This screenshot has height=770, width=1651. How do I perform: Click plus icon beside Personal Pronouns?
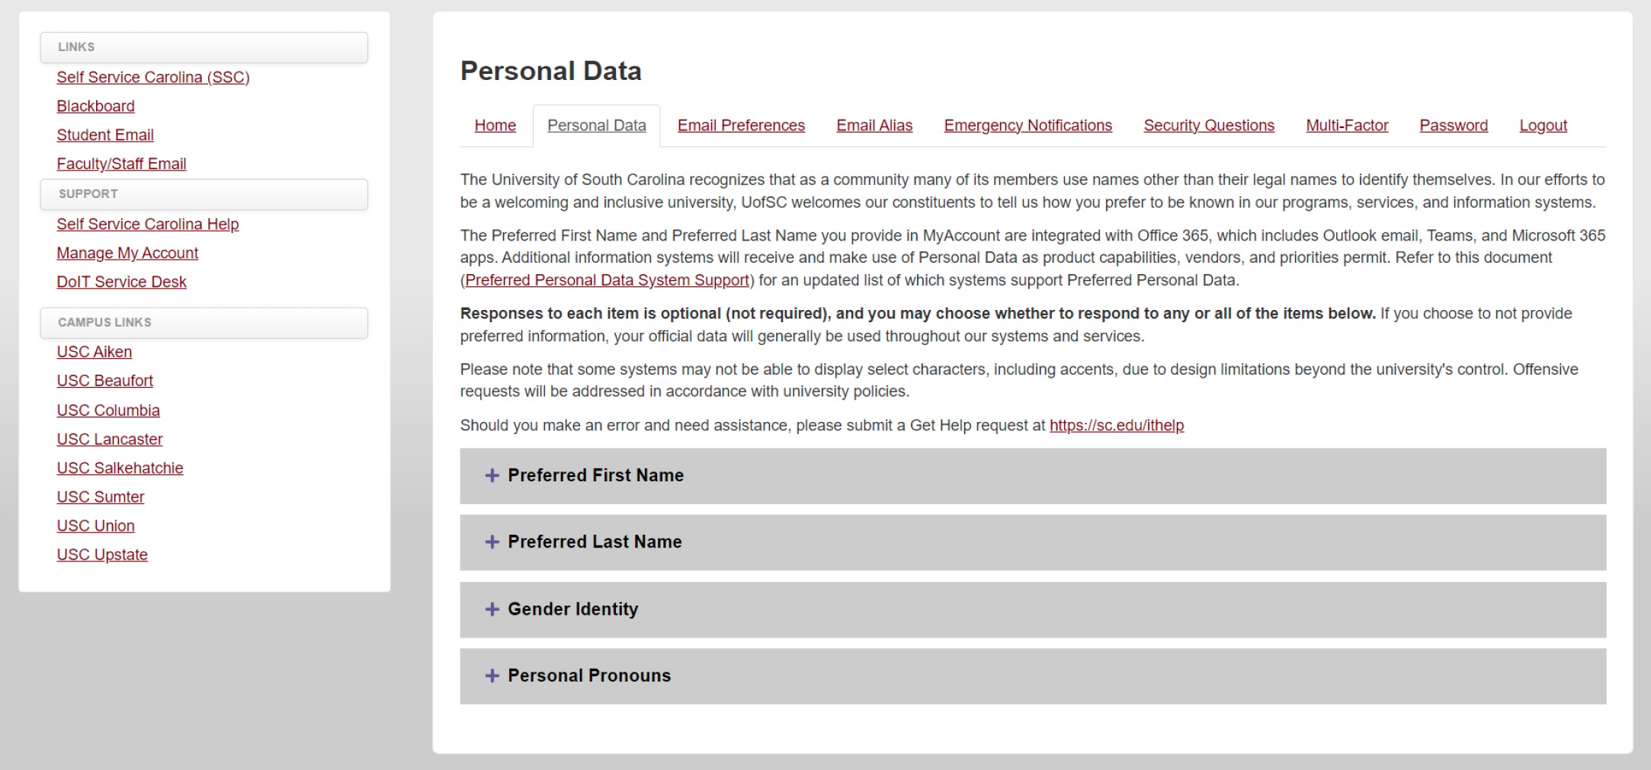(x=492, y=676)
